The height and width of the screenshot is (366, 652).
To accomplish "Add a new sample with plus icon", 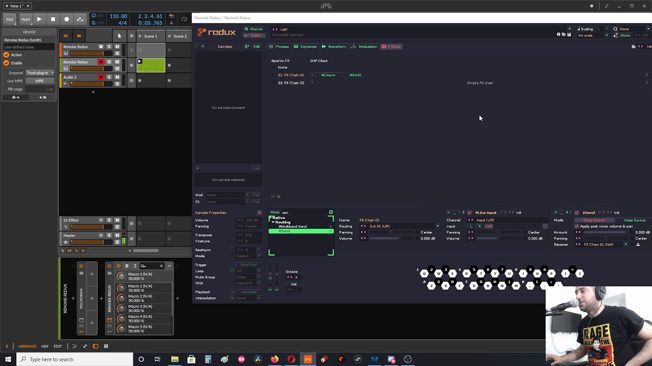I will coord(203,47).
